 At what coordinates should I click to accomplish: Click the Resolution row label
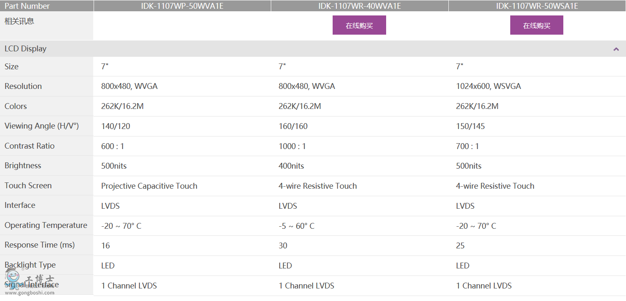pyautogui.click(x=23, y=86)
